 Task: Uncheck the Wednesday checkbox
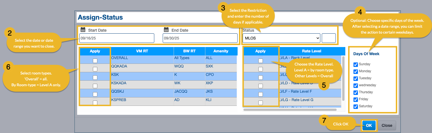356,85
